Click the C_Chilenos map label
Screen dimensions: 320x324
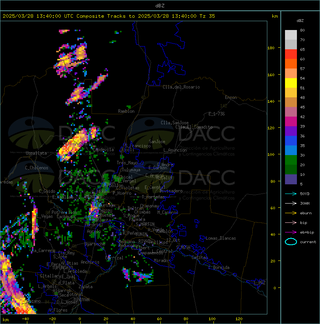(x=37, y=168)
